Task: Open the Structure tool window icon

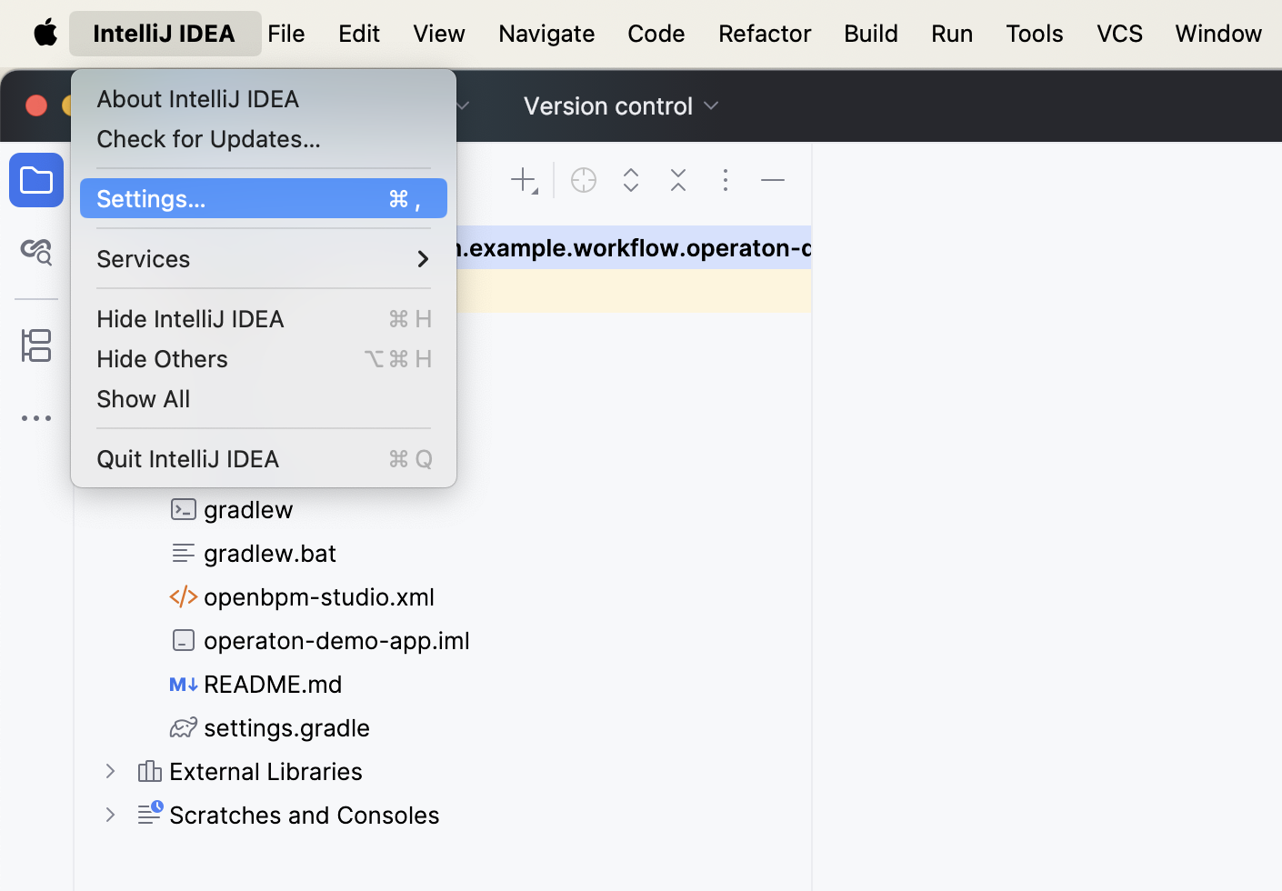Action: coord(36,345)
